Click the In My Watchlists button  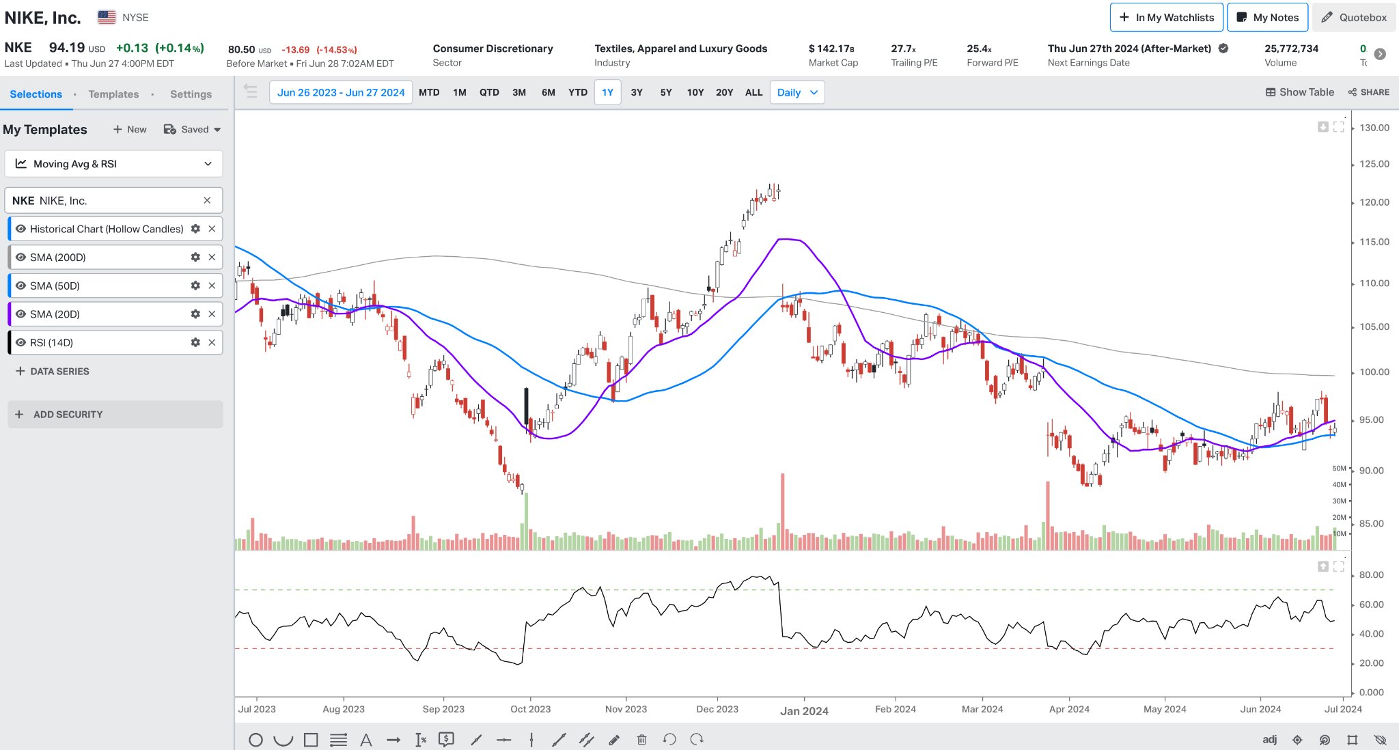(x=1167, y=17)
